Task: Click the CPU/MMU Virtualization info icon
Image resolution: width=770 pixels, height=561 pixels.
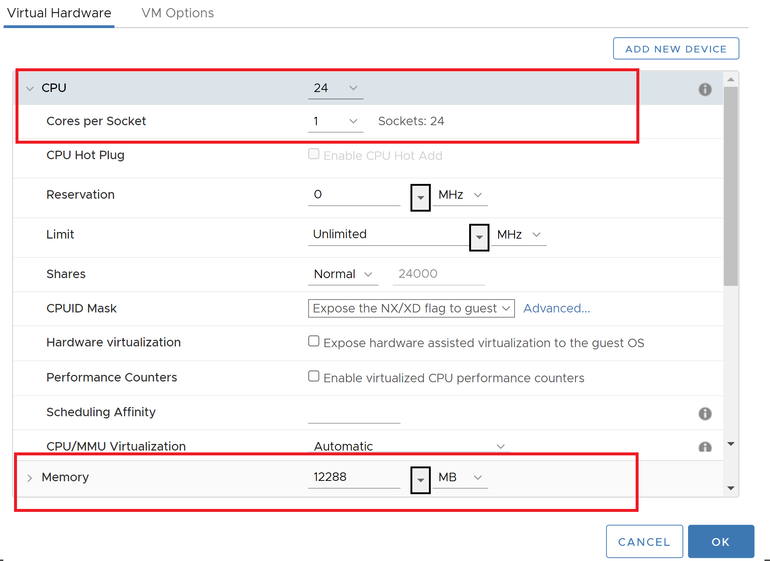Action: click(705, 447)
